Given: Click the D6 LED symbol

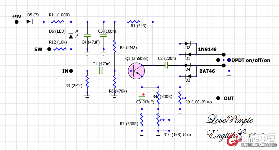Looking at the screenshot, I should [71, 36].
